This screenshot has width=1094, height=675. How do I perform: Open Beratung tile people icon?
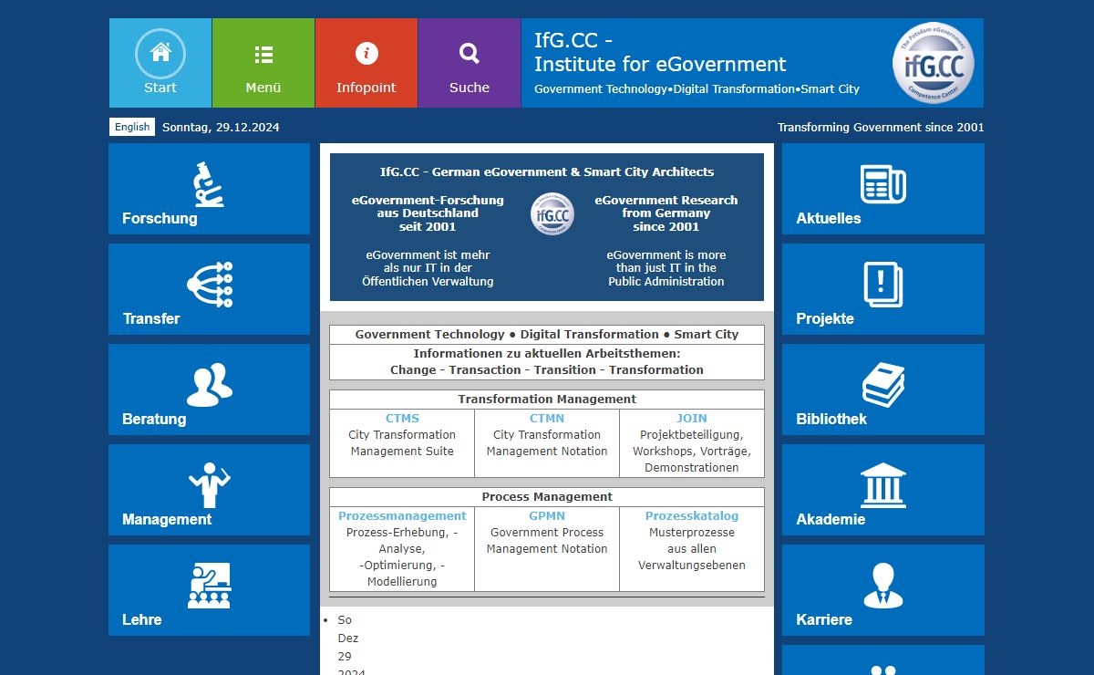pyautogui.click(x=210, y=385)
